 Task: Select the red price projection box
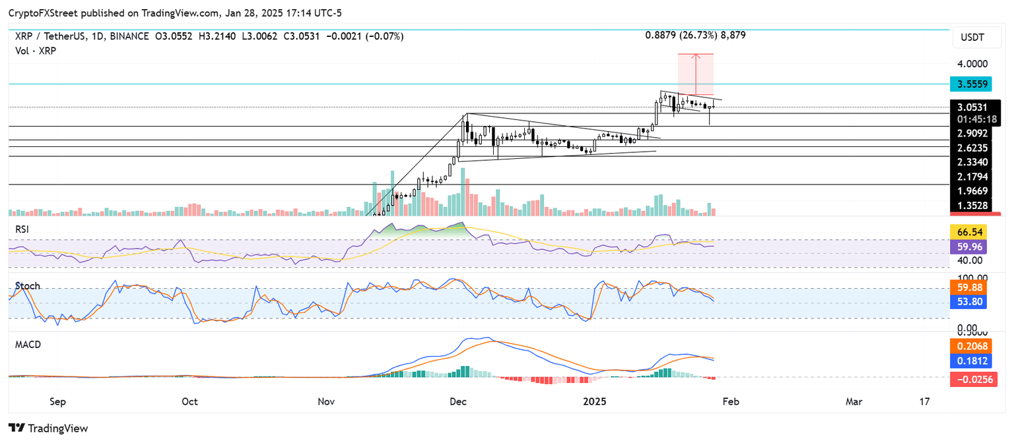pyautogui.click(x=696, y=74)
